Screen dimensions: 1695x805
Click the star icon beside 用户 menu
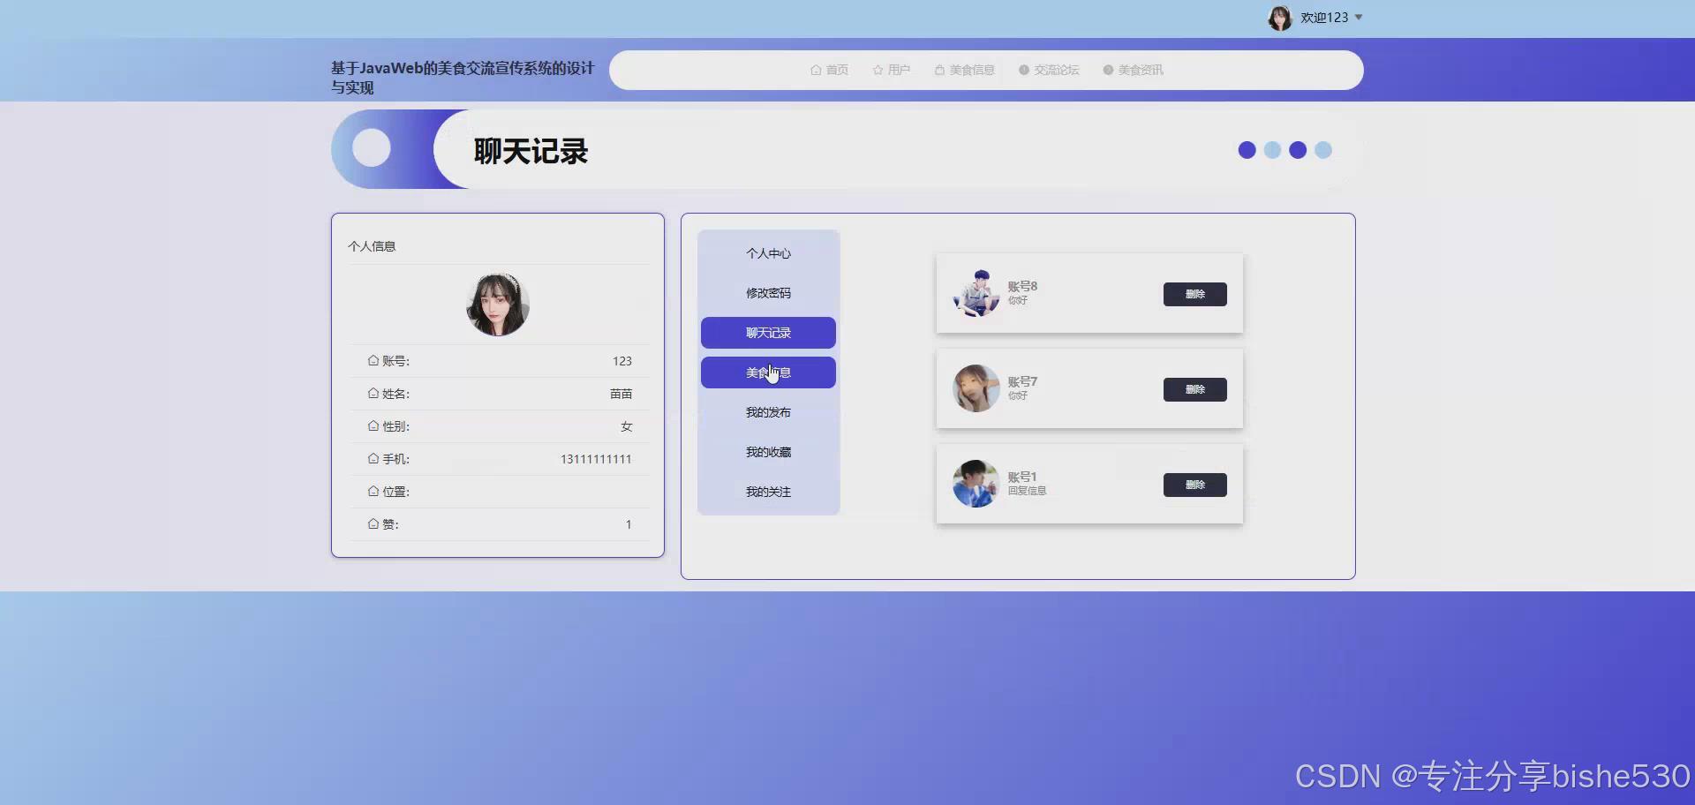click(x=876, y=70)
